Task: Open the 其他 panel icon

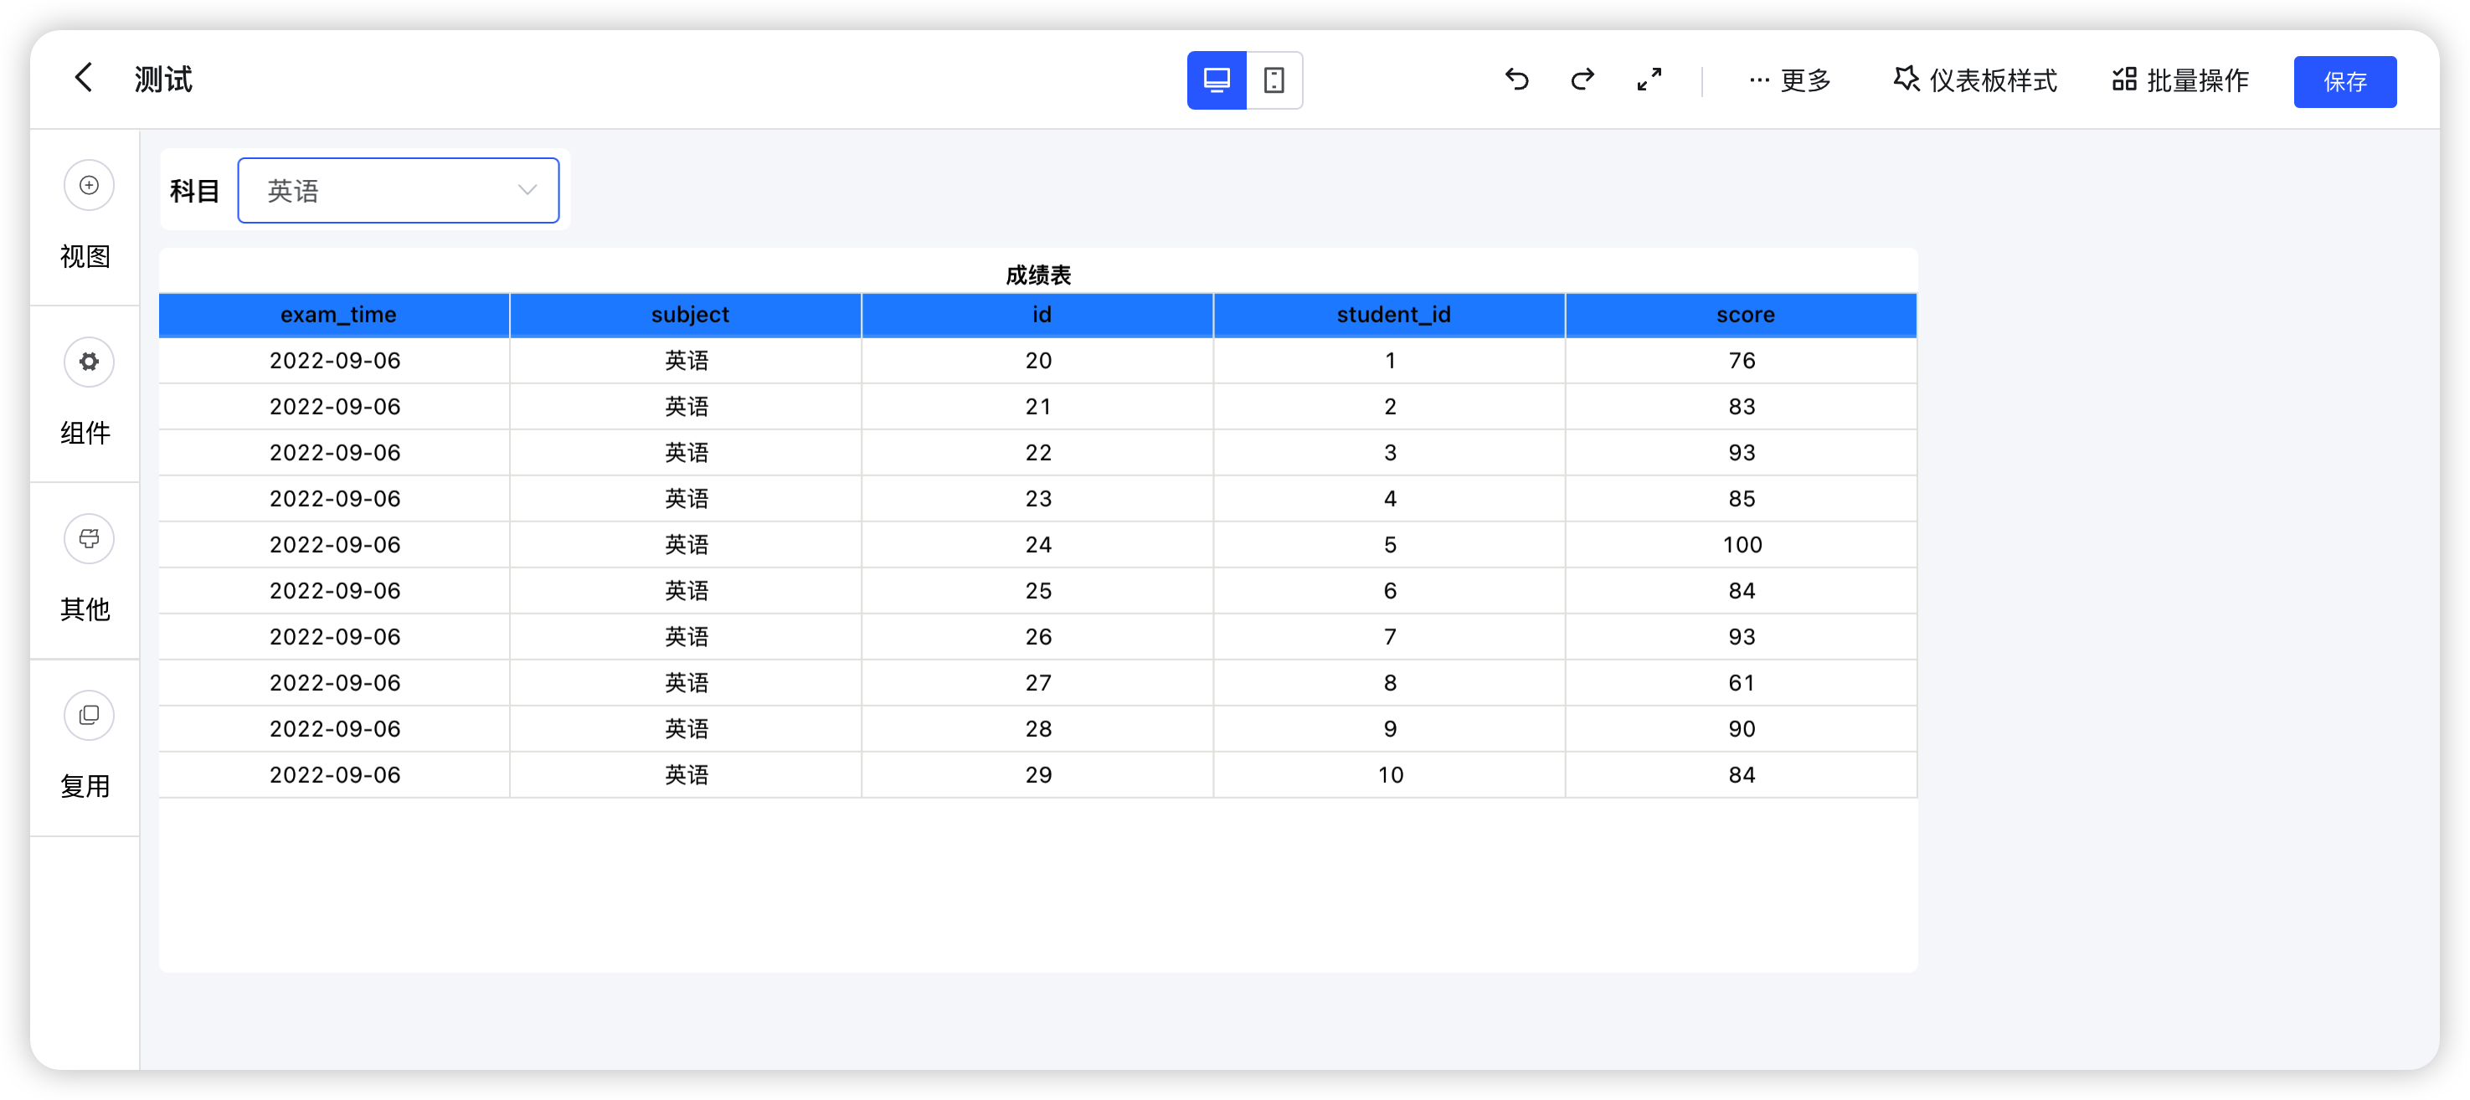Action: [x=88, y=538]
